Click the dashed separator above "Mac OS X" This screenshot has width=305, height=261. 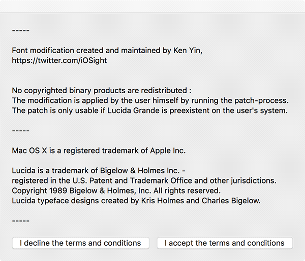pos(21,130)
